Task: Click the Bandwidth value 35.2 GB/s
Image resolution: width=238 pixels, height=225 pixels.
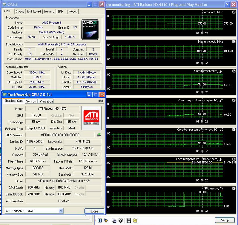Action: (88, 174)
